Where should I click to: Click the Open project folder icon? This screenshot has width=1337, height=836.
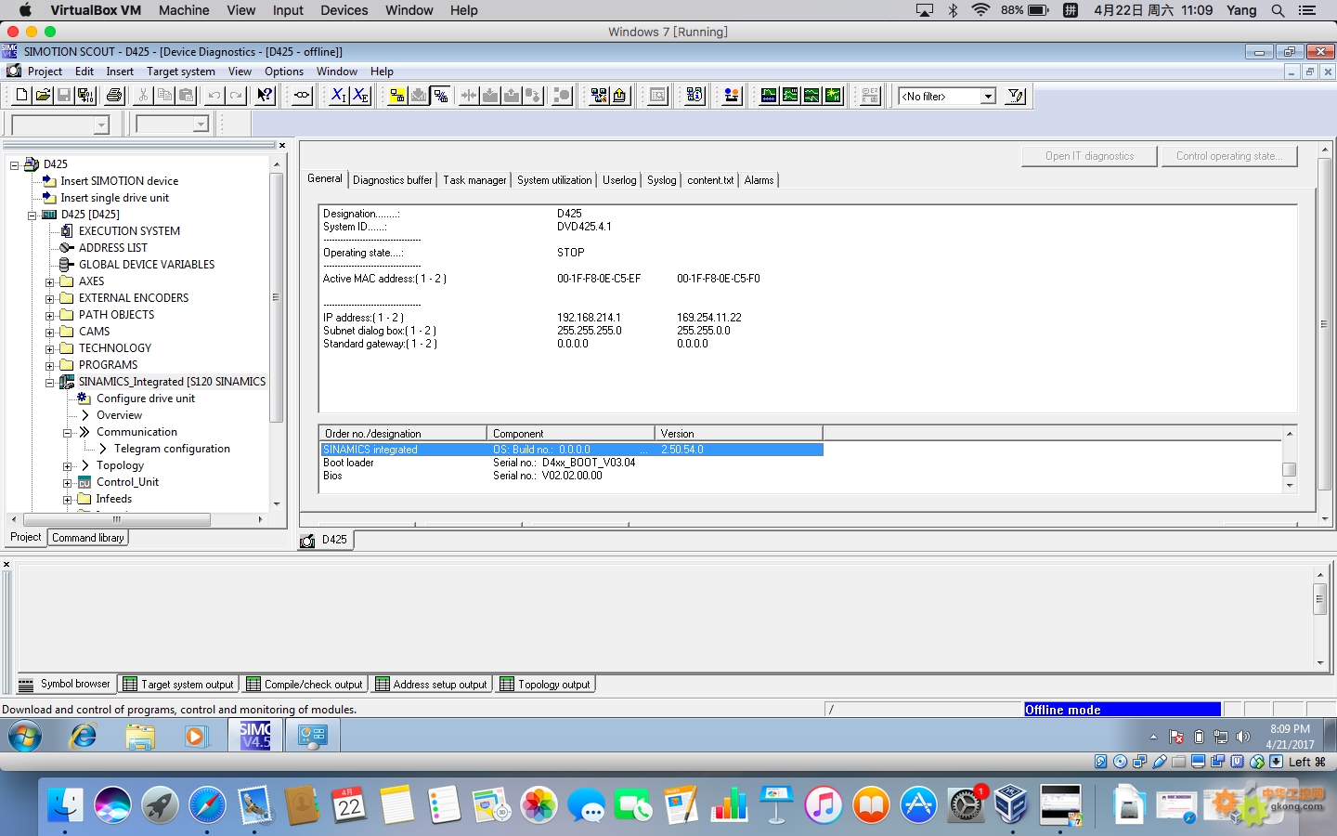coord(43,95)
